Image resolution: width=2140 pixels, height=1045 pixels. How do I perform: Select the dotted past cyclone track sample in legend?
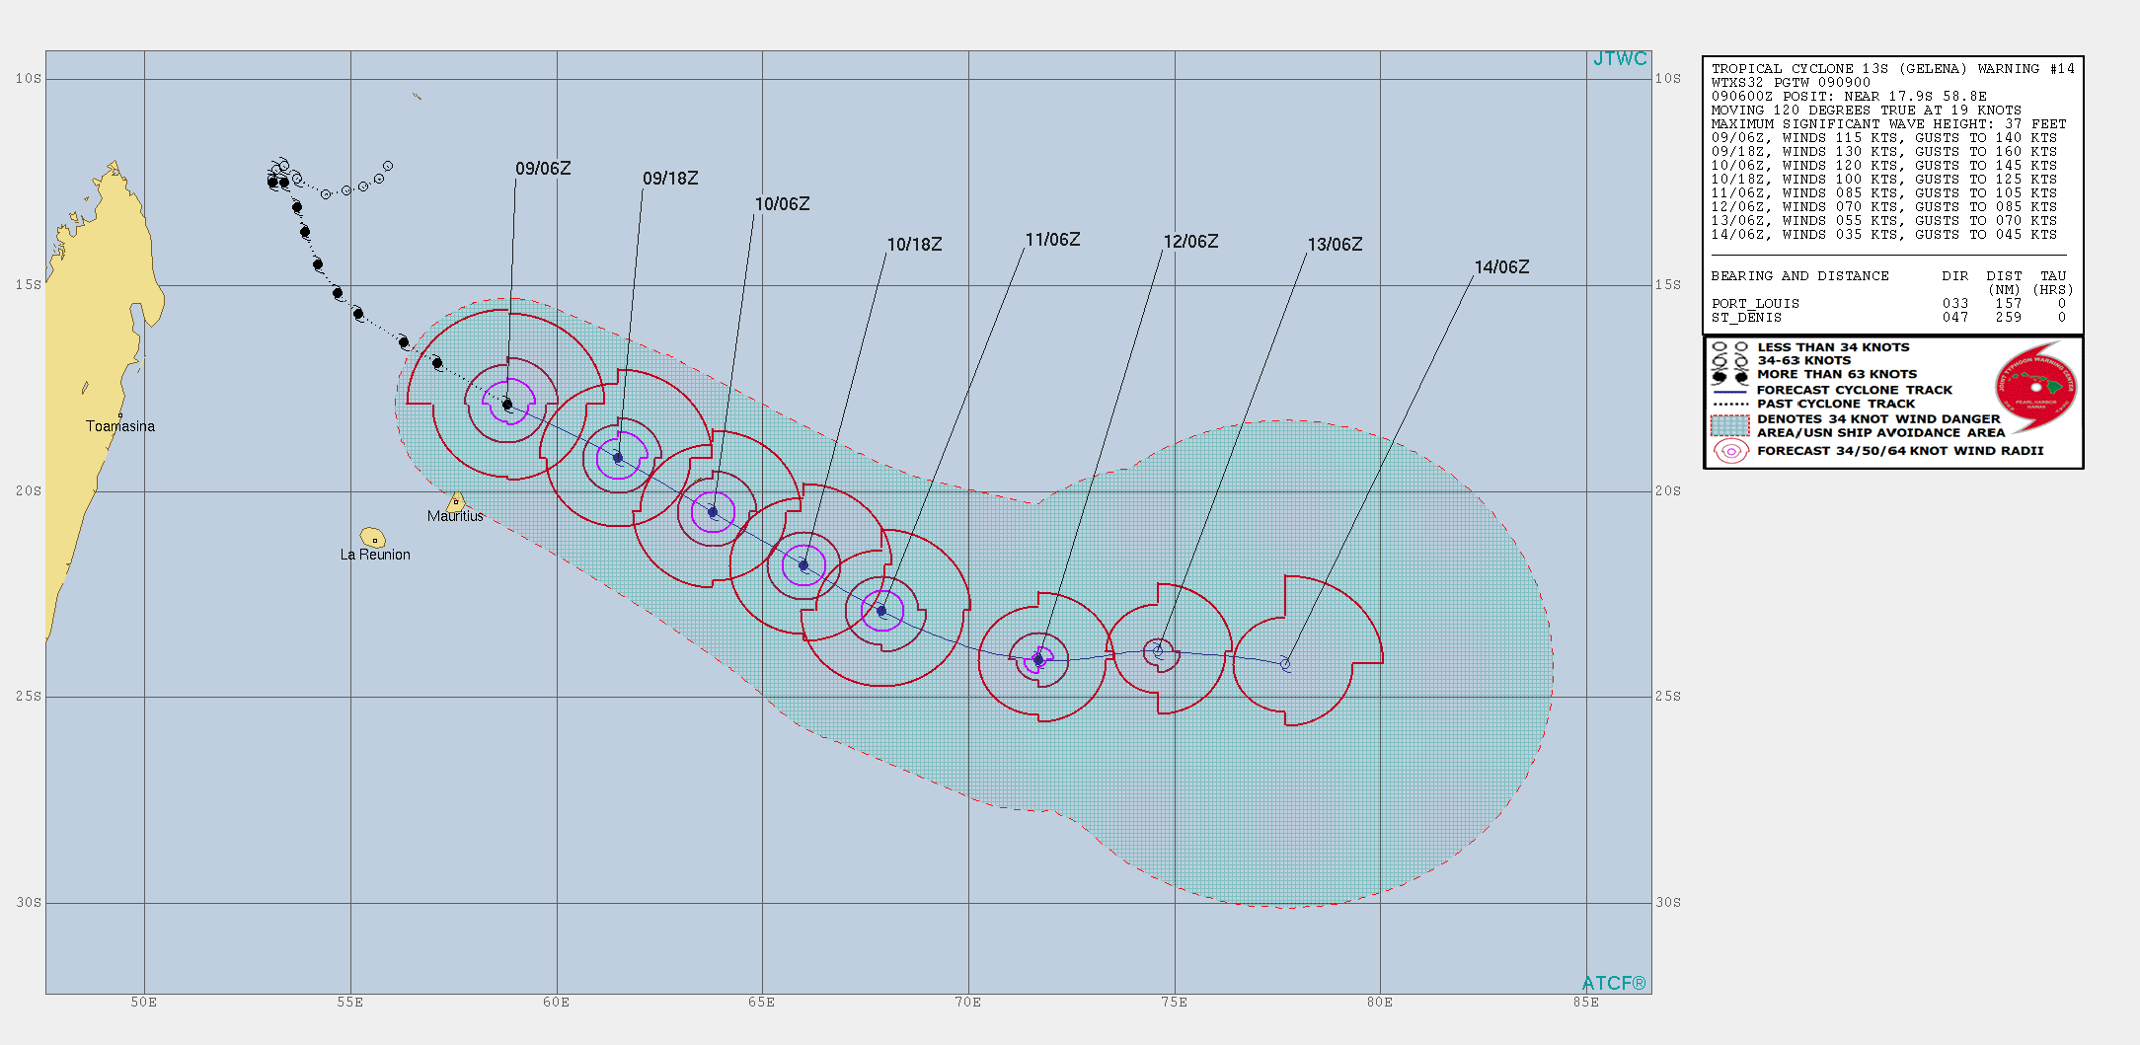pos(1730,404)
